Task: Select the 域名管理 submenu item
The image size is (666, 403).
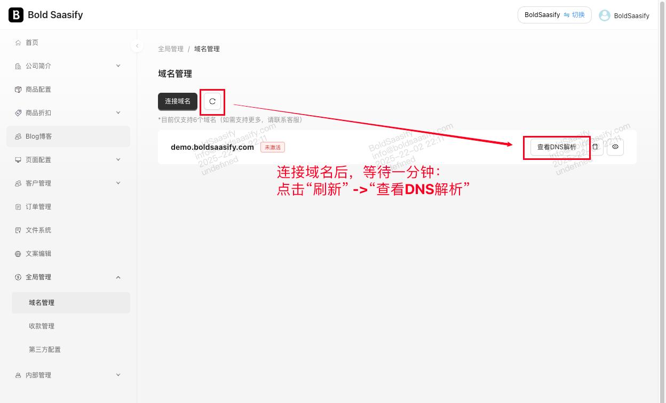Action: pyautogui.click(x=71, y=303)
